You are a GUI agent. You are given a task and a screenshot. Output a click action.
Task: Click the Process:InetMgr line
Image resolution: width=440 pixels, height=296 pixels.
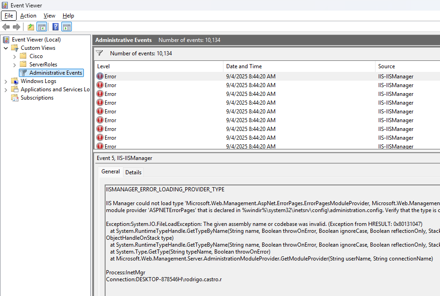coord(125,272)
